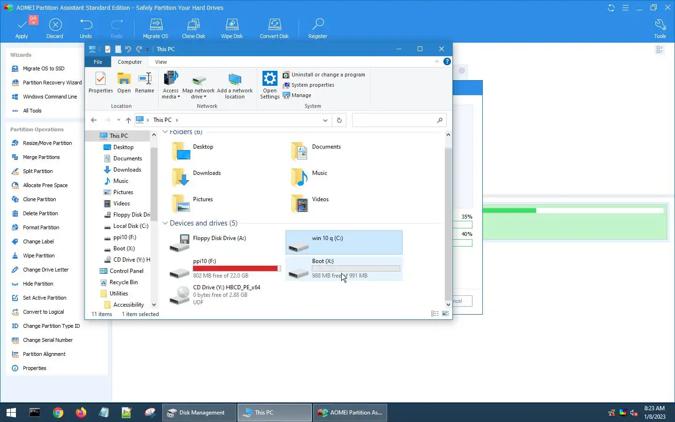Open recent locations dropdown arrow
This screenshot has height=422, width=675.
point(119,120)
